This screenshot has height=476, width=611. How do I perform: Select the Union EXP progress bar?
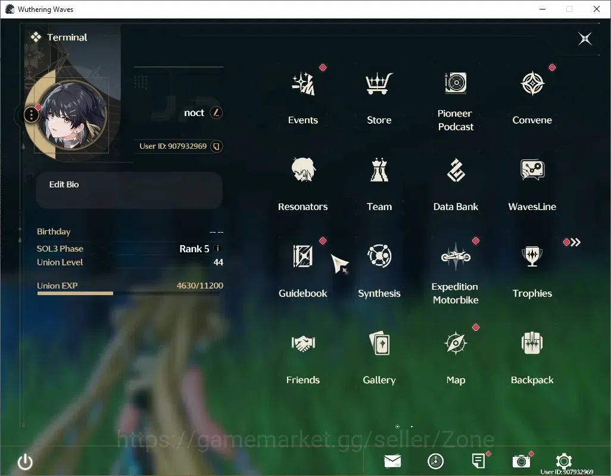click(x=130, y=293)
